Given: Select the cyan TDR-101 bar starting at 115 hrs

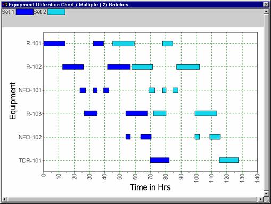Looking at the screenshot, I should 229,160.
